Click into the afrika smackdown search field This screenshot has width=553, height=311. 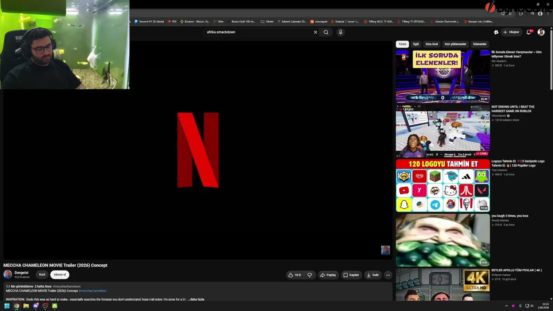click(258, 32)
